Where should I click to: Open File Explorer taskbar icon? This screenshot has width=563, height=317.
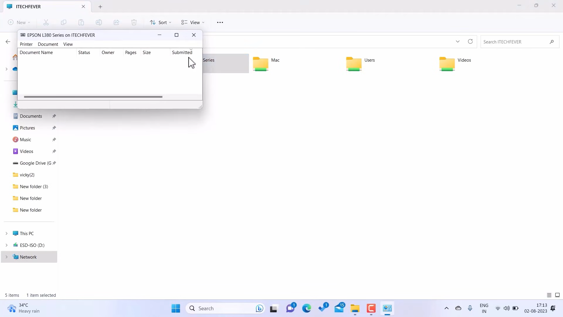point(355,308)
